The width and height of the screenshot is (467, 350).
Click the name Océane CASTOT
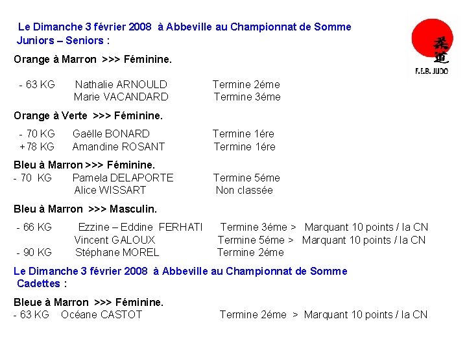click(101, 315)
